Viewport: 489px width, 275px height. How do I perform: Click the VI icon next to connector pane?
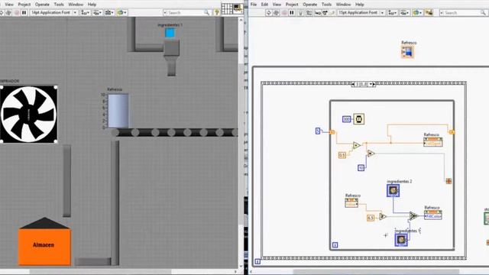coord(238,8)
